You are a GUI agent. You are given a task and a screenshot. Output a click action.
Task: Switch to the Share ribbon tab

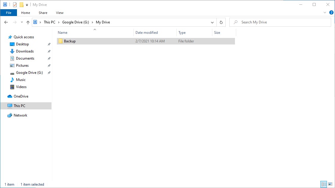point(43,13)
